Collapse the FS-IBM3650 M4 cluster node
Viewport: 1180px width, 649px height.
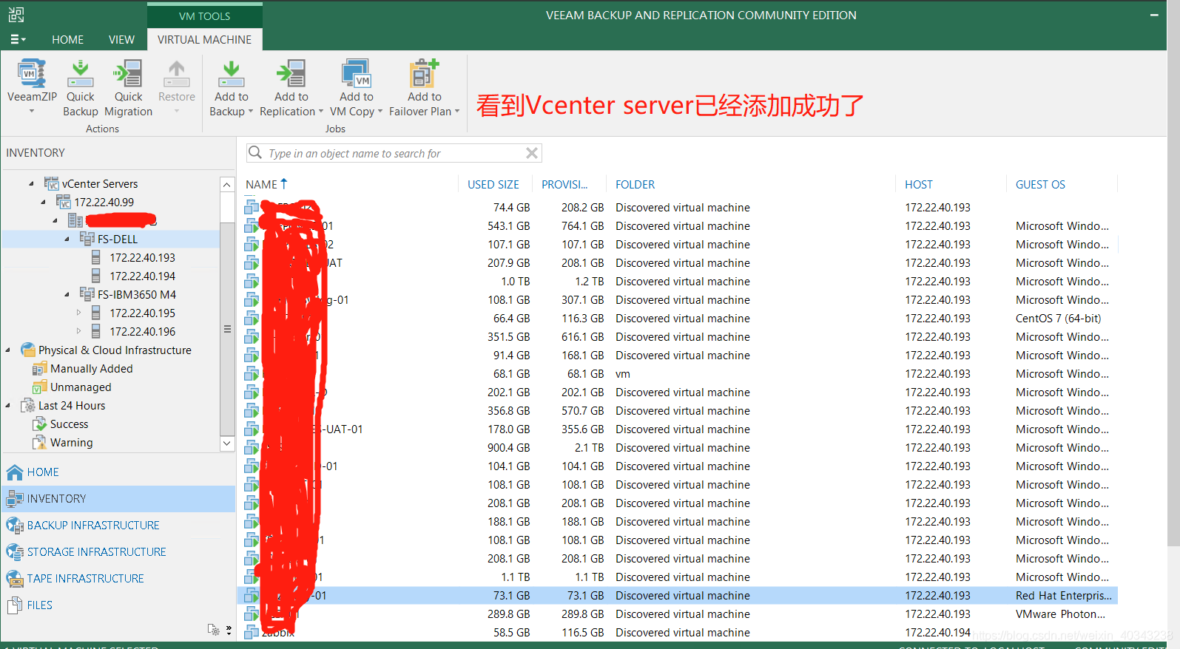coord(67,294)
